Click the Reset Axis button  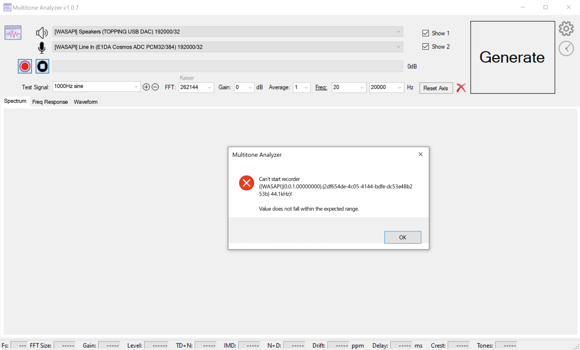pyautogui.click(x=436, y=88)
